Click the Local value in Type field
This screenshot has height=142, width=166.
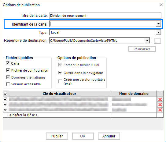click(55, 32)
